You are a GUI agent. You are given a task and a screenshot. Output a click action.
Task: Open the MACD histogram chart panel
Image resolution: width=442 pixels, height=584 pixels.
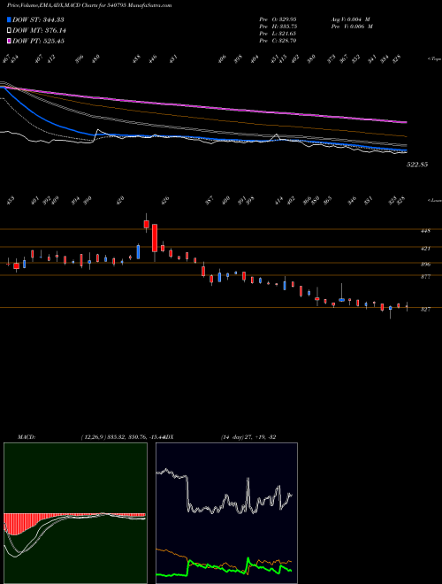tap(75, 513)
